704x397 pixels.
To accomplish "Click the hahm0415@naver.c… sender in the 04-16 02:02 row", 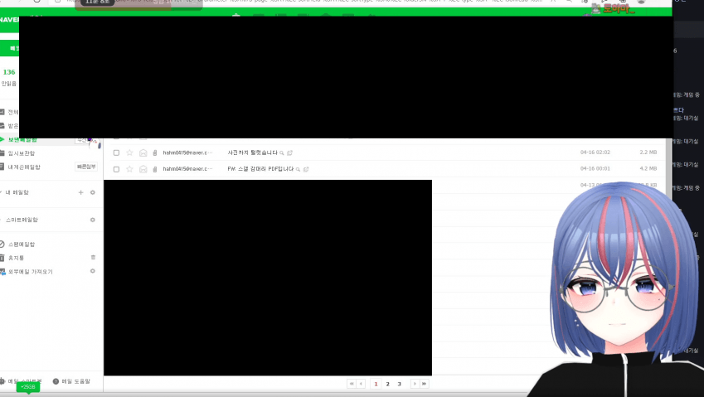I will point(187,153).
